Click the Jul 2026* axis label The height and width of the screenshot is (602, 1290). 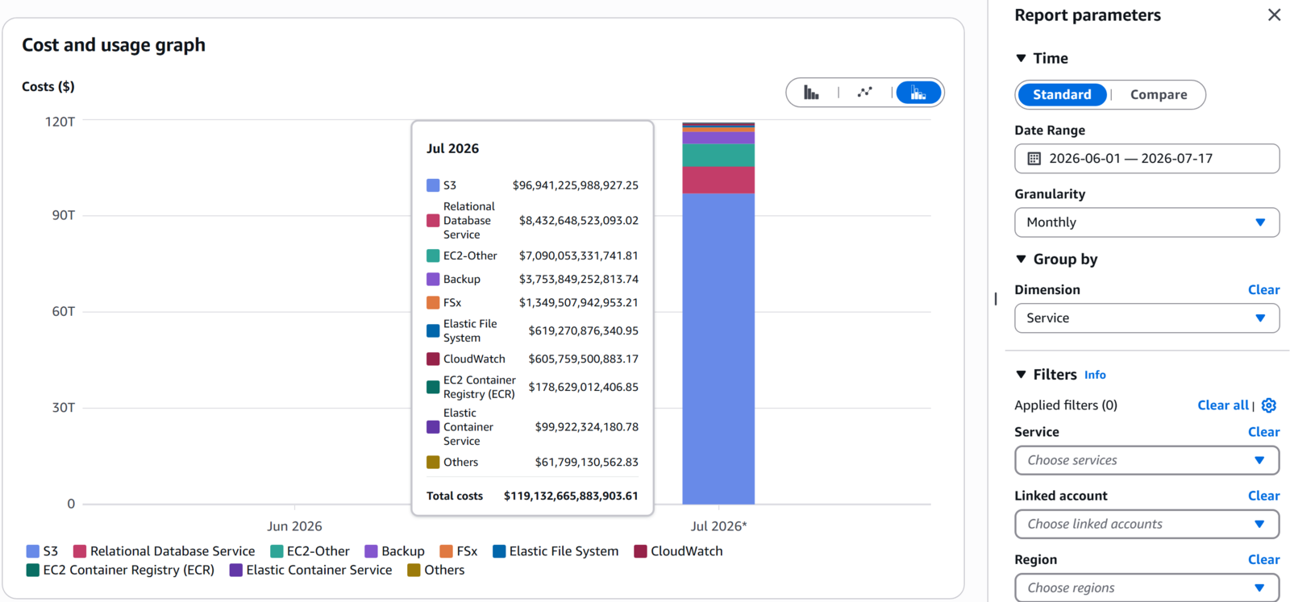point(718,526)
